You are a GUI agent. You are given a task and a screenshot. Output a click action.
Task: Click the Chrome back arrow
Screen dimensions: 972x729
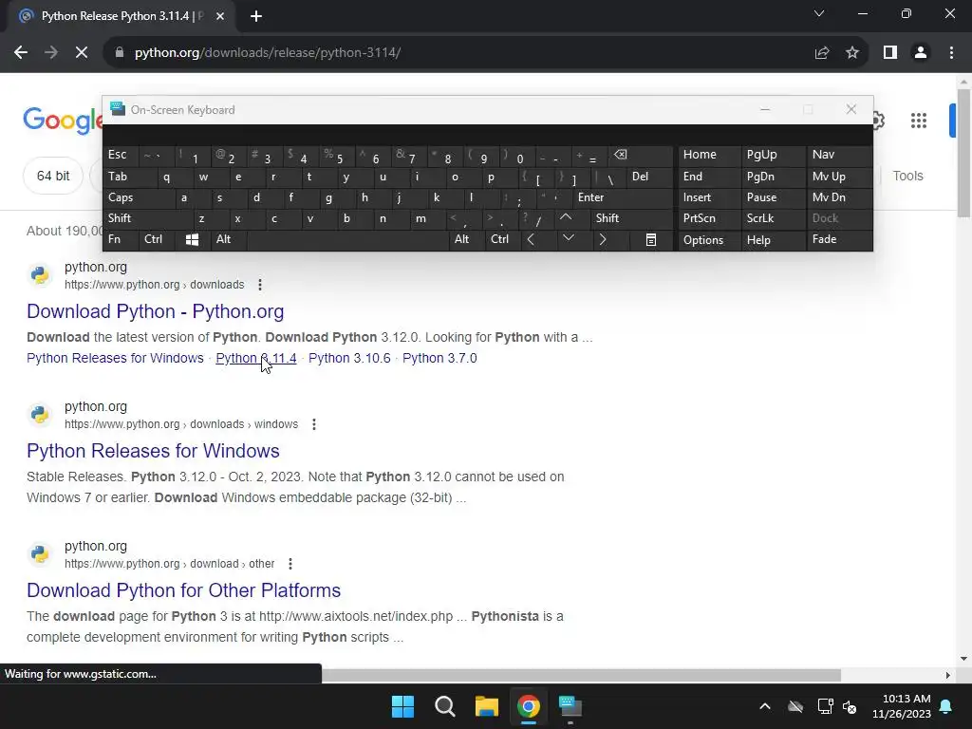click(21, 53)
